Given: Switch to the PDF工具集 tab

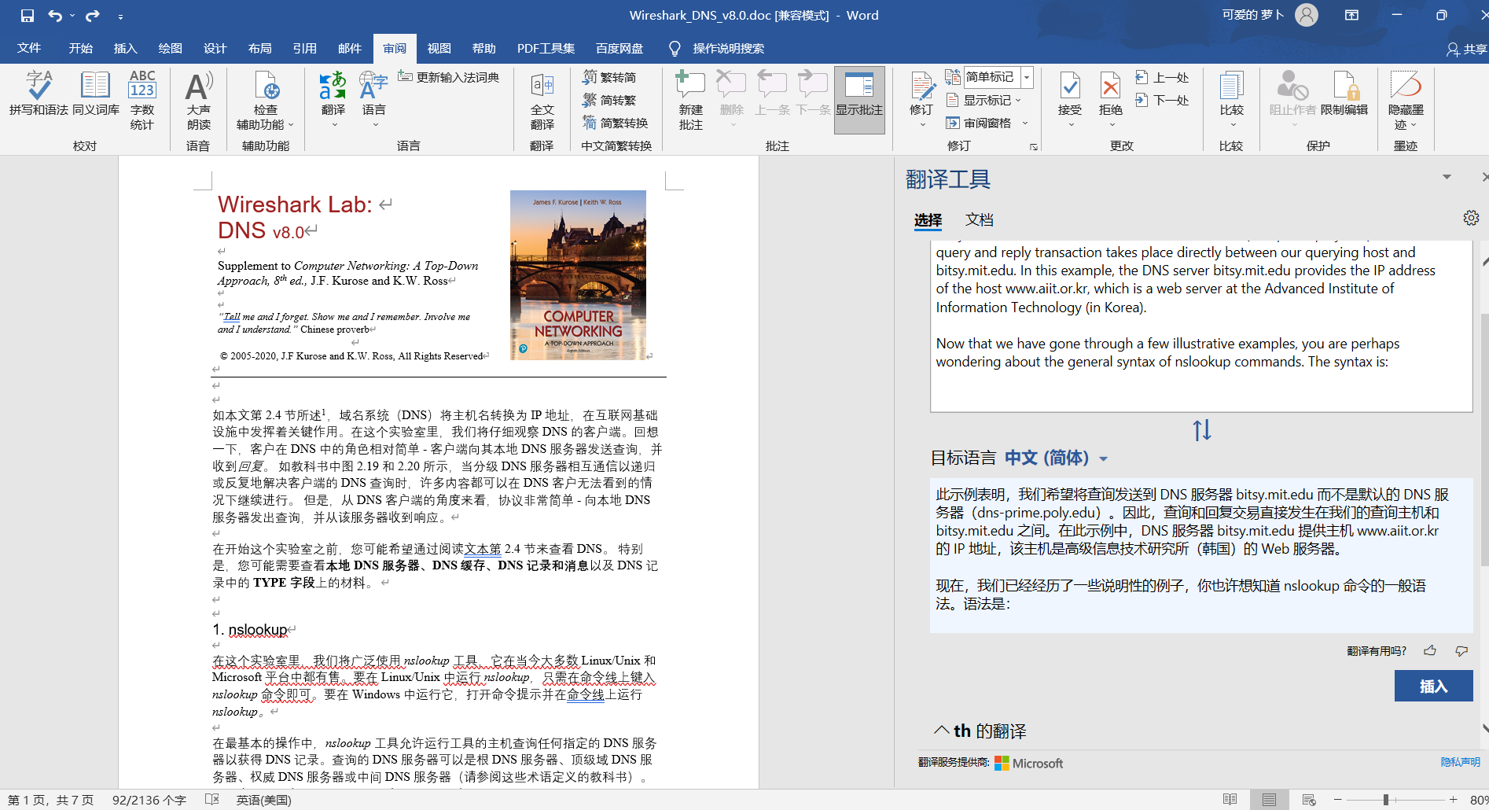Looking at the screenshot, I should (x=546, y=49).
